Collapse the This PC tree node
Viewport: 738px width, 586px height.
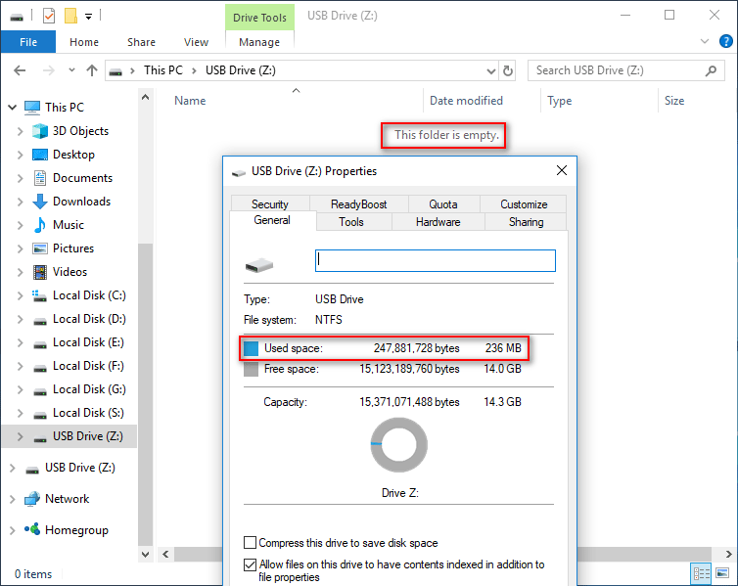pos(13,108)
